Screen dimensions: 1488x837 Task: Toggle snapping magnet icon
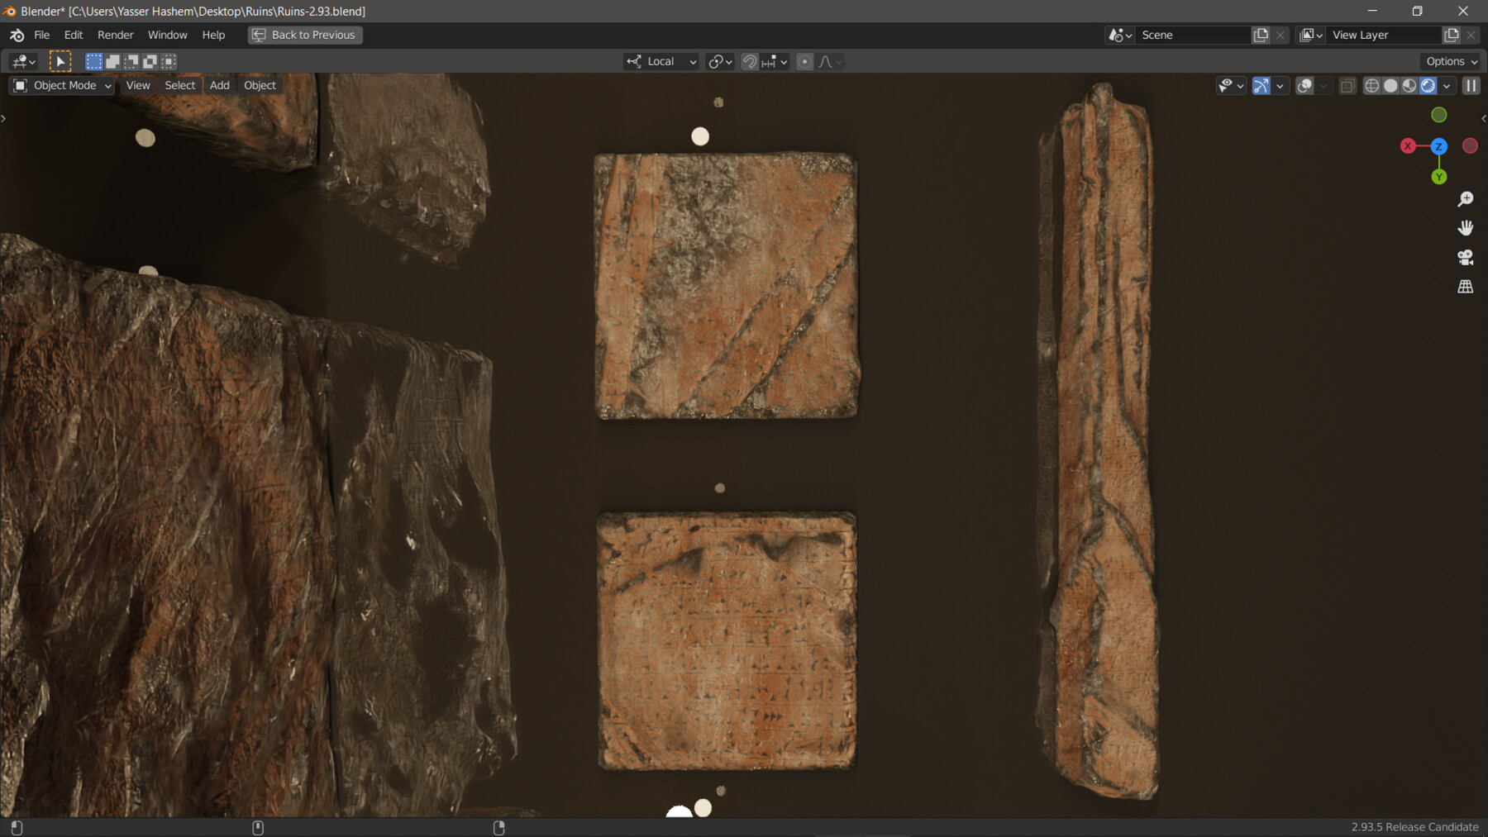coord(749,61)
